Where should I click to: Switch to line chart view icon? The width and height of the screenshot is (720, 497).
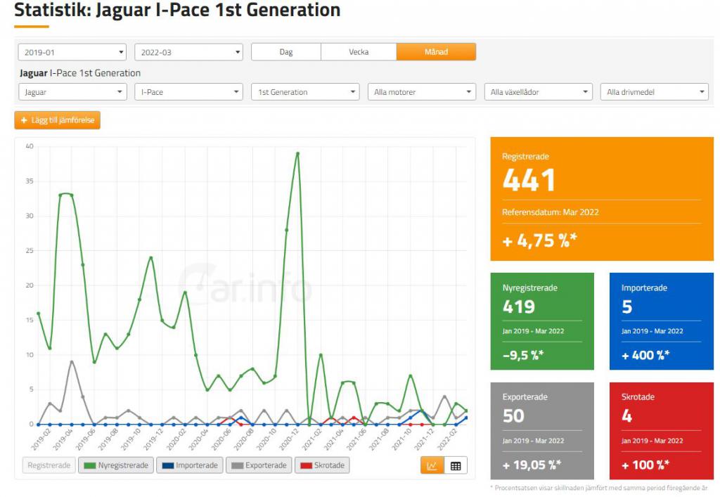point(432,465)
